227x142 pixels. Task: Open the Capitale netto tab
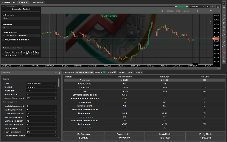68,73
